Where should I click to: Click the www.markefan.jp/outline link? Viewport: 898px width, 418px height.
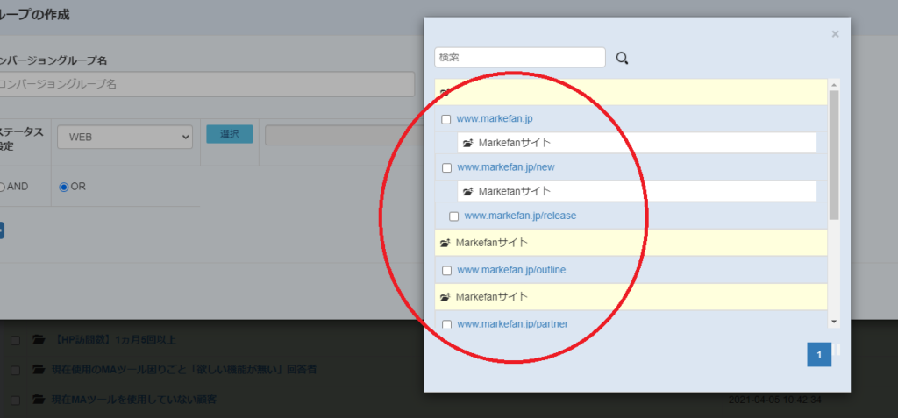point(511,270)
